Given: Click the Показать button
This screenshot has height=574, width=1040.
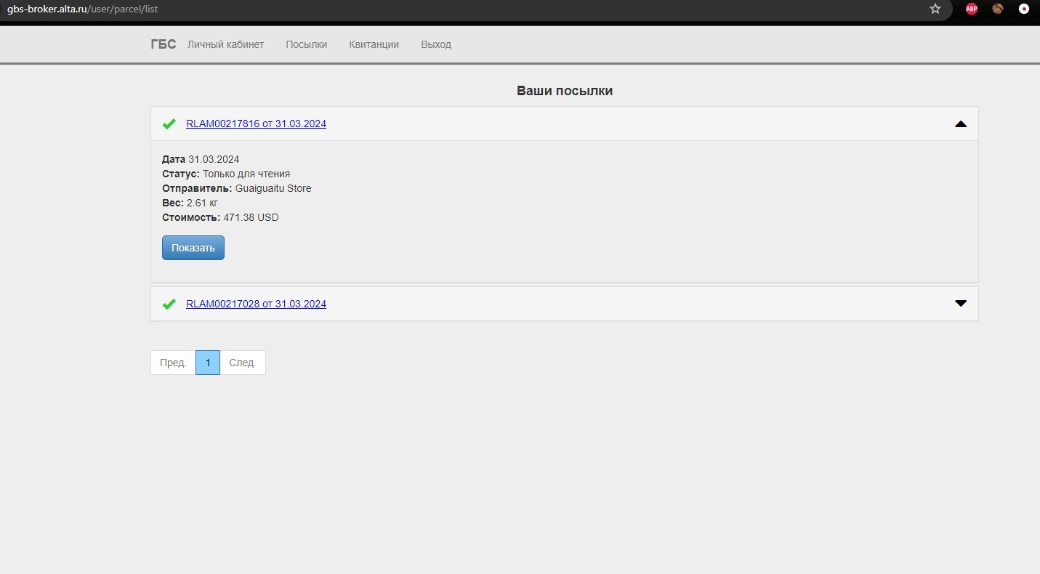Looking at the screenshot, I should [193, 248].
